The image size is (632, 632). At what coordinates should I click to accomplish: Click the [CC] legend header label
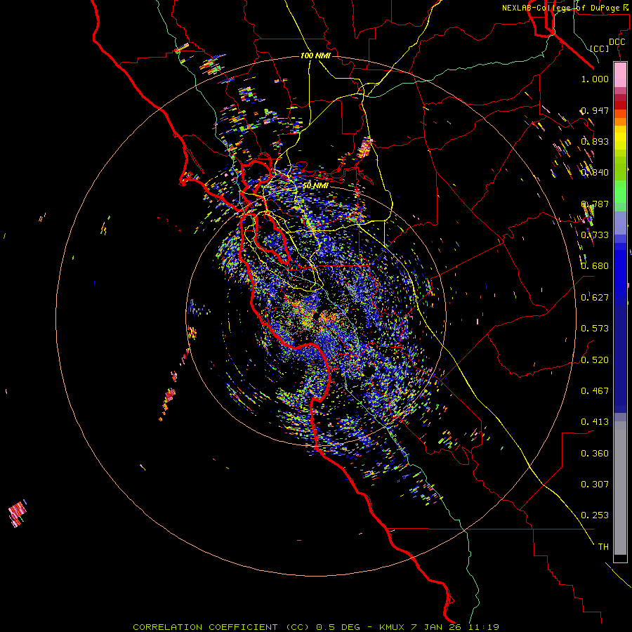[x=600, y=48]
